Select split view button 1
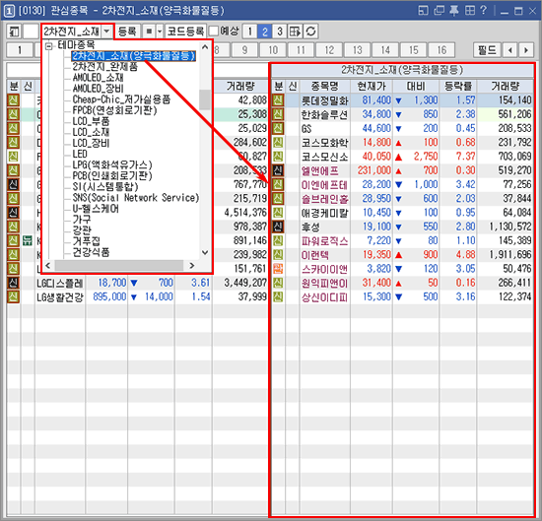The height and width of the screenshot is (521, 542). coord(250,32)
